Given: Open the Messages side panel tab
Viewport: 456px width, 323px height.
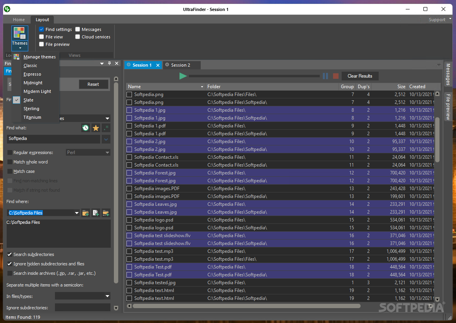Looking at the screenshot, I should 448,74.
